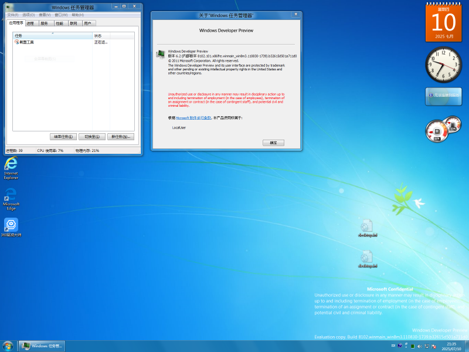
Task: Close the About Windows 任务管理器 dialog
Action: (x=295, y=14)
